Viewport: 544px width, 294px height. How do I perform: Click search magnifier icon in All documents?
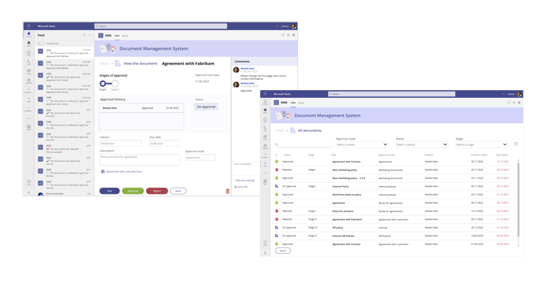point(277,144)
